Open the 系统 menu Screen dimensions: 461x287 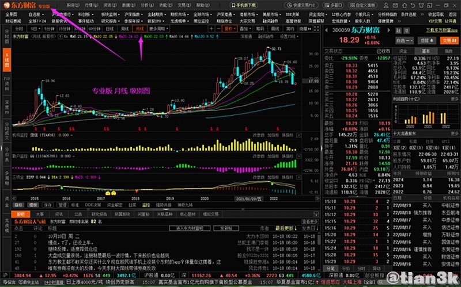(73, 5)
